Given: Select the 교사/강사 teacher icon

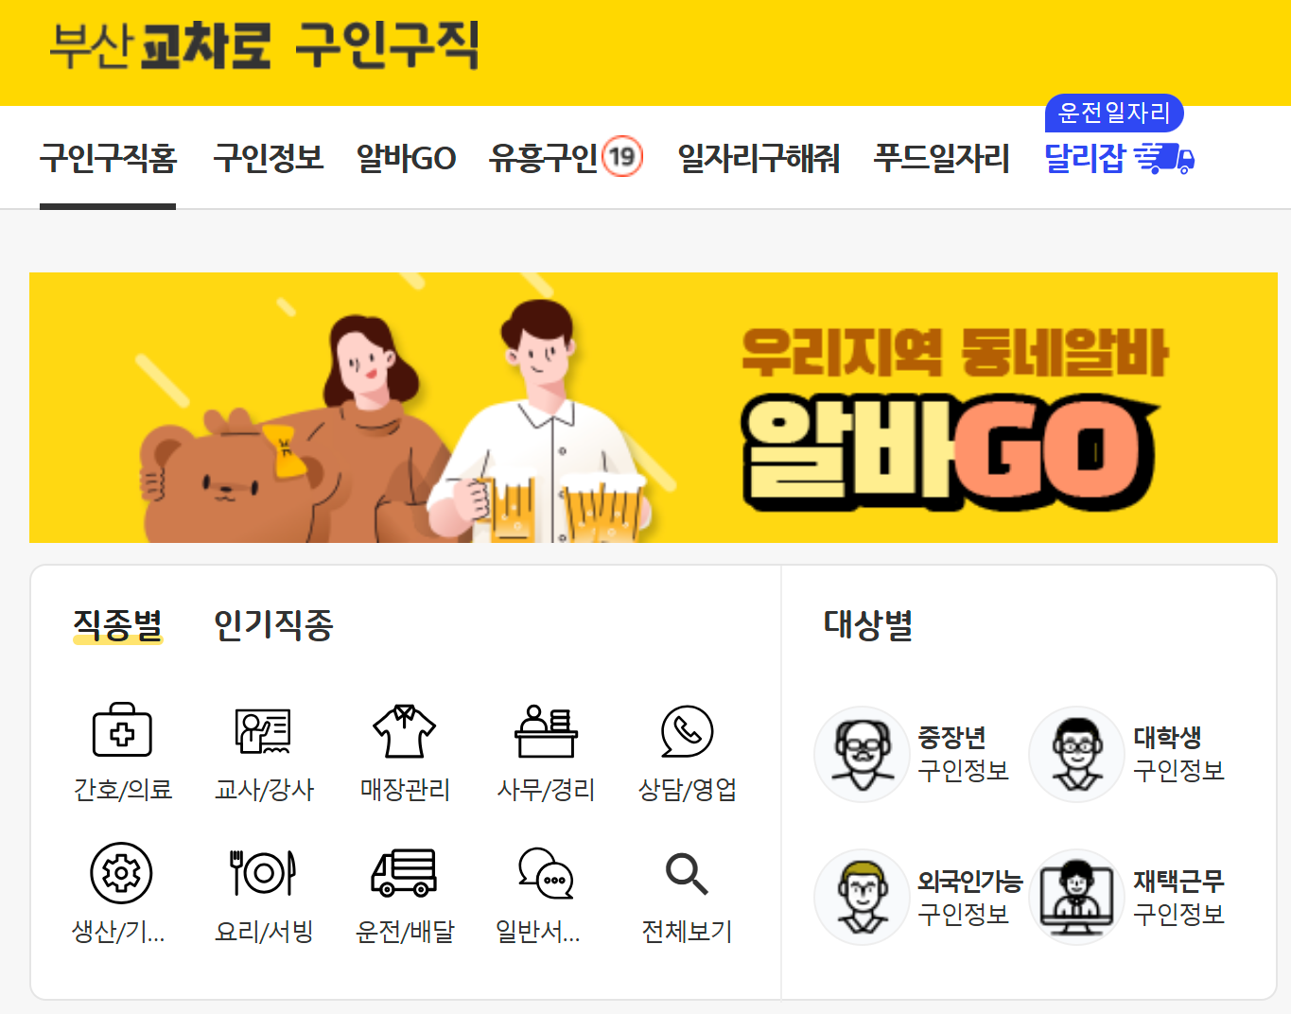Looking at the screenshot, I should point(263,730).
